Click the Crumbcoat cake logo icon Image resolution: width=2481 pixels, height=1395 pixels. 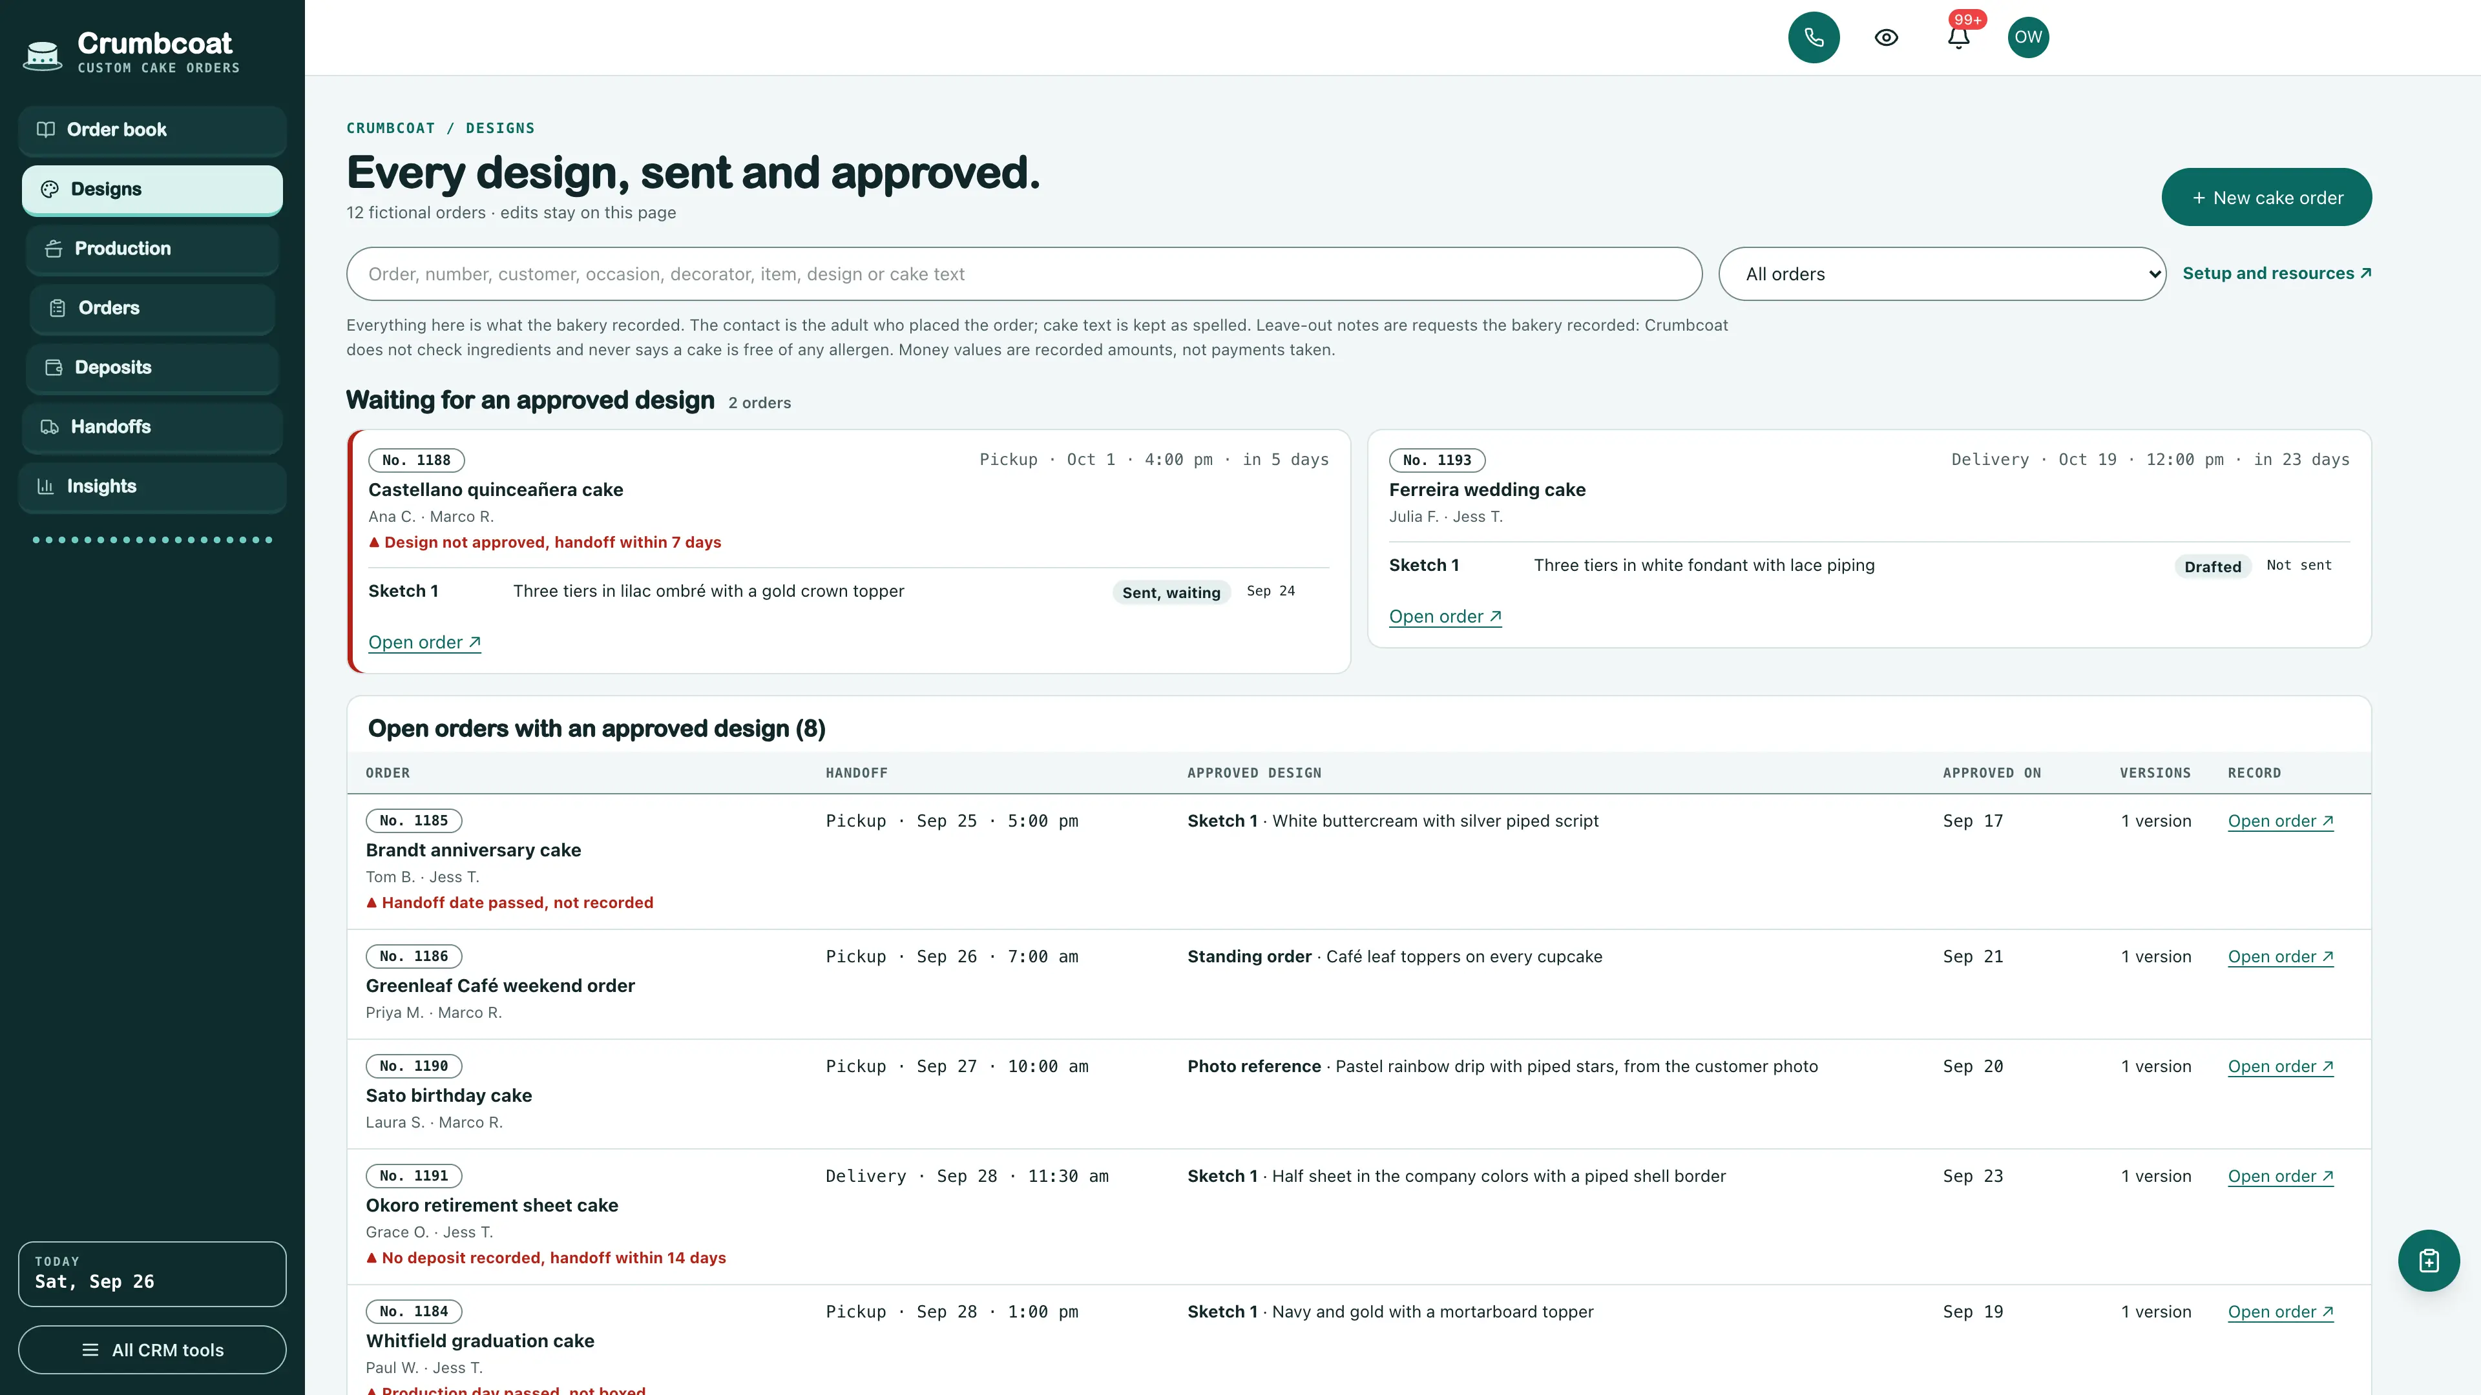coord(43,55)
